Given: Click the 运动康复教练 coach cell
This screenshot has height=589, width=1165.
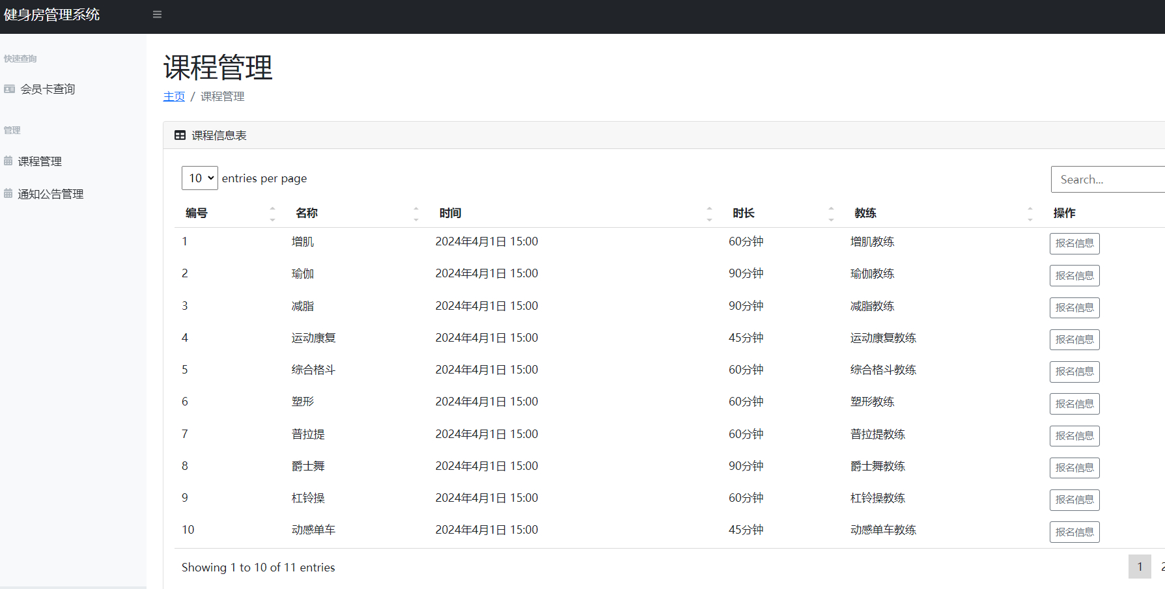Looking at the screenshot, I should pyautogui.click(x=883, y=338).
